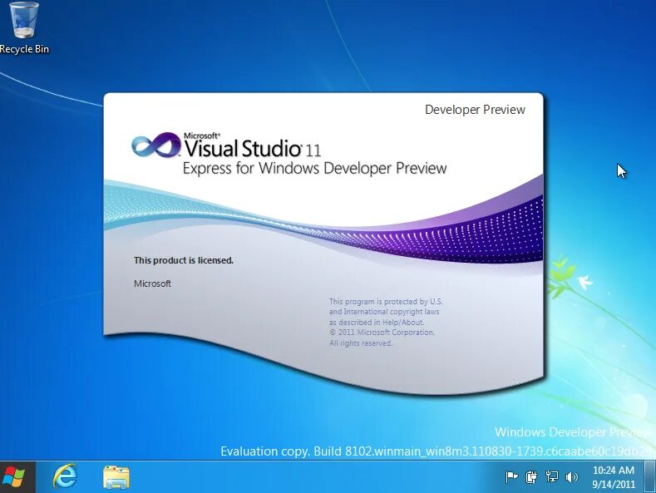Open Windows Explorer from the taskbar
Image resolution: width=656 pixels, height=493 pixels.
tap(116, 477)
